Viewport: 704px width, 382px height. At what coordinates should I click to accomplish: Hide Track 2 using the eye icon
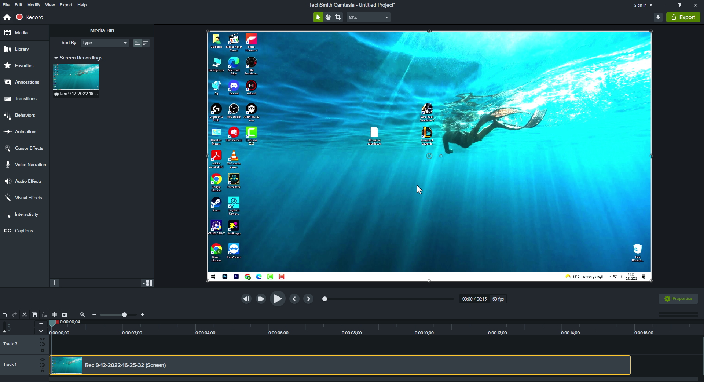(x=43, y=339)
